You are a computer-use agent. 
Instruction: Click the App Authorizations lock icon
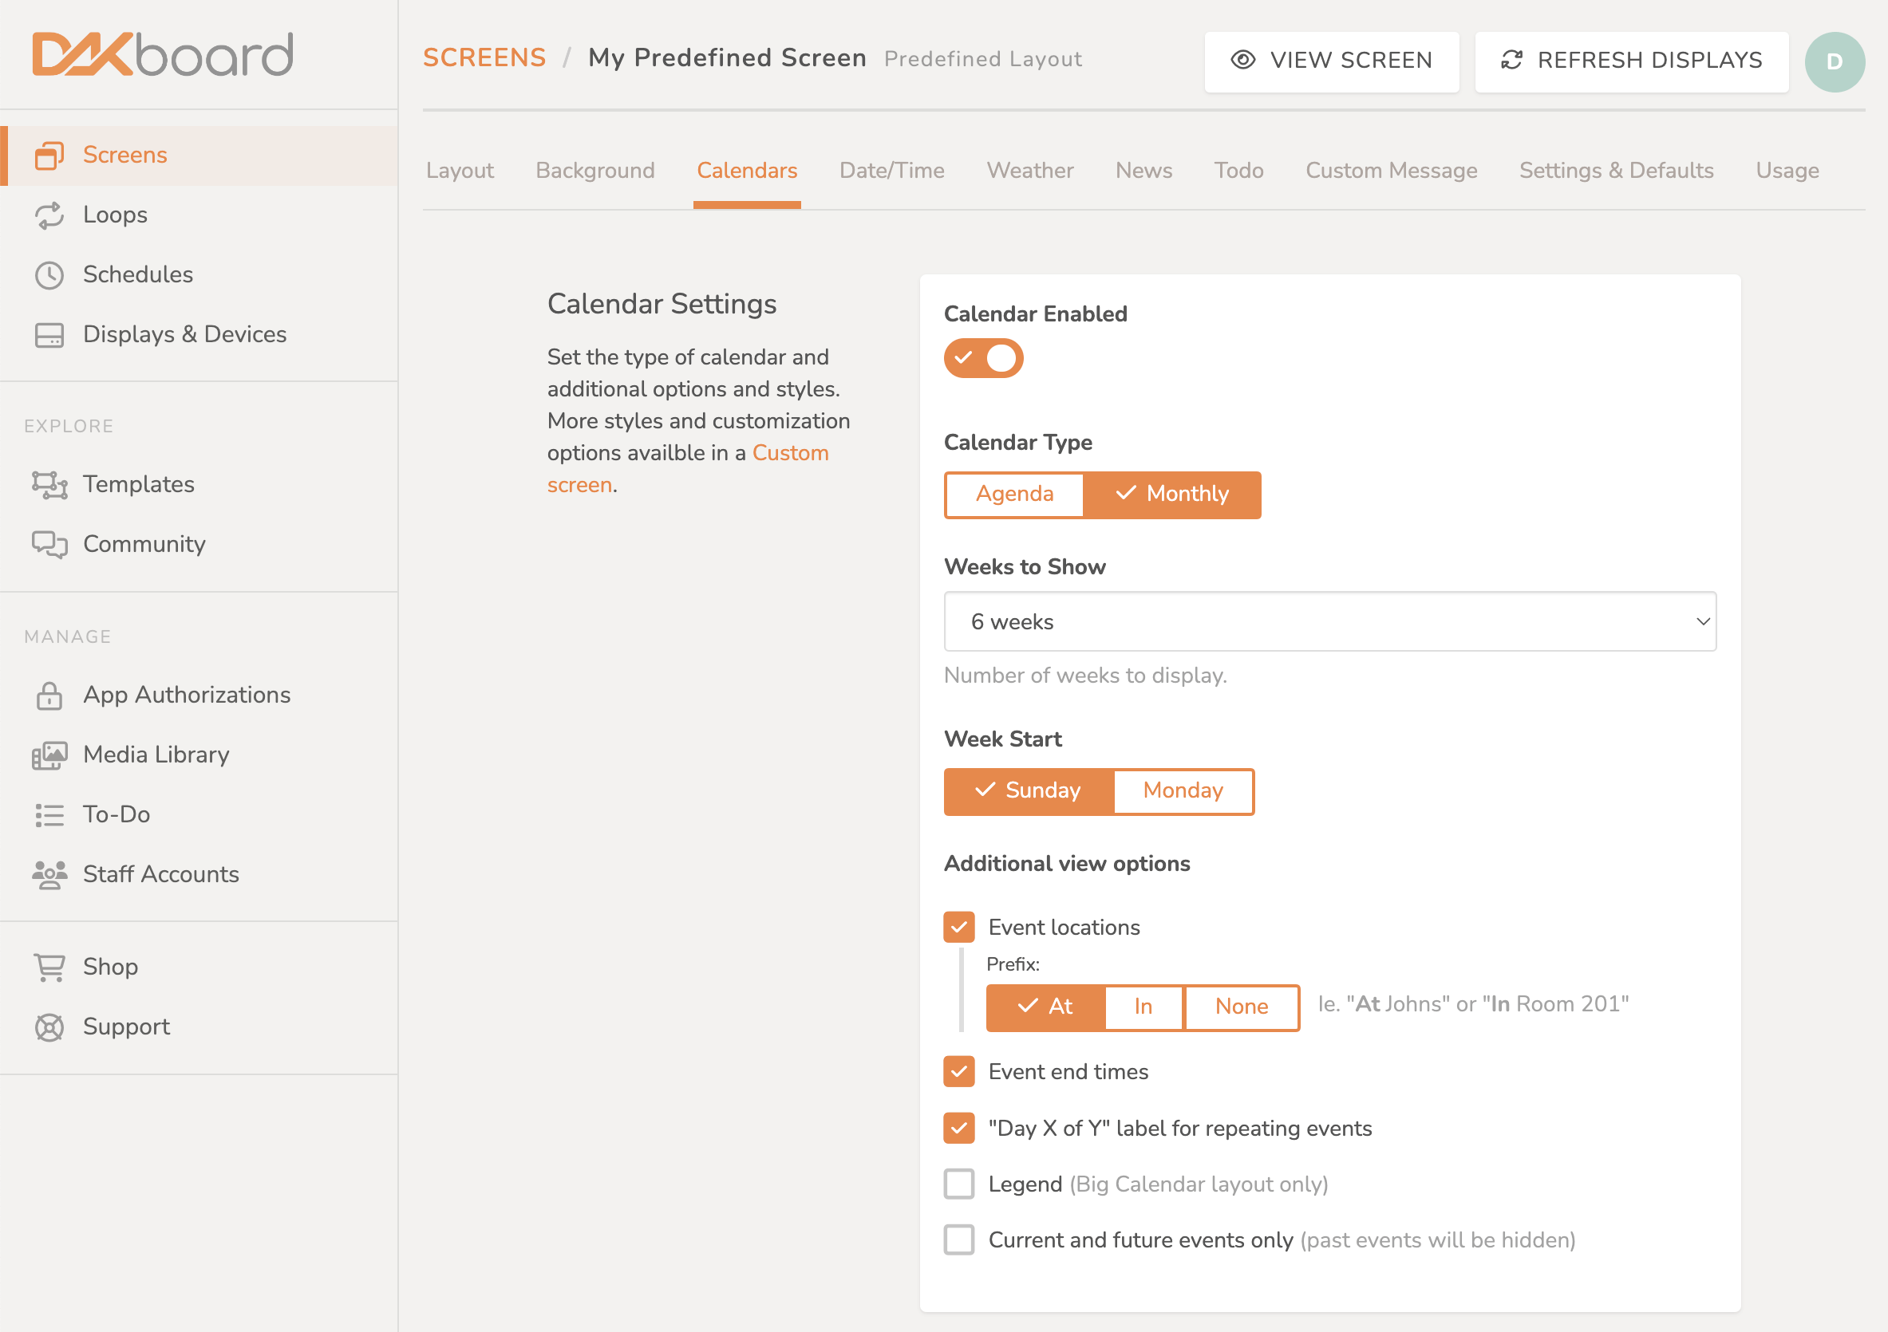[50, 696]
